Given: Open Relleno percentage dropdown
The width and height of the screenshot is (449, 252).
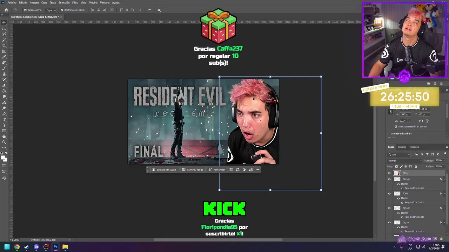Looking at the screenshot, I should (444, 167).
